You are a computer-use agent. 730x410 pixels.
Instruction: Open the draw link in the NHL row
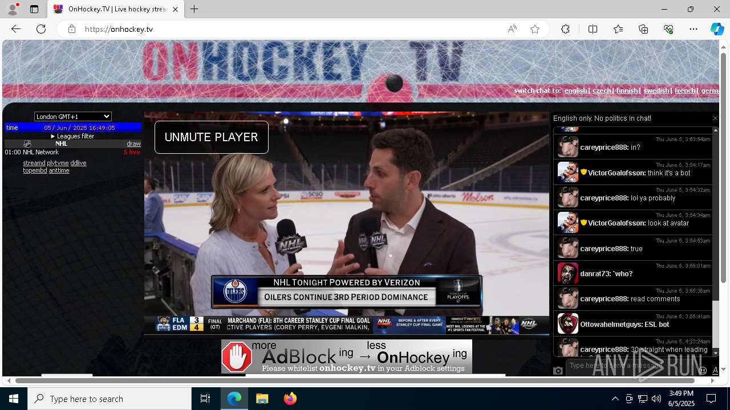(x=133, y=143)
